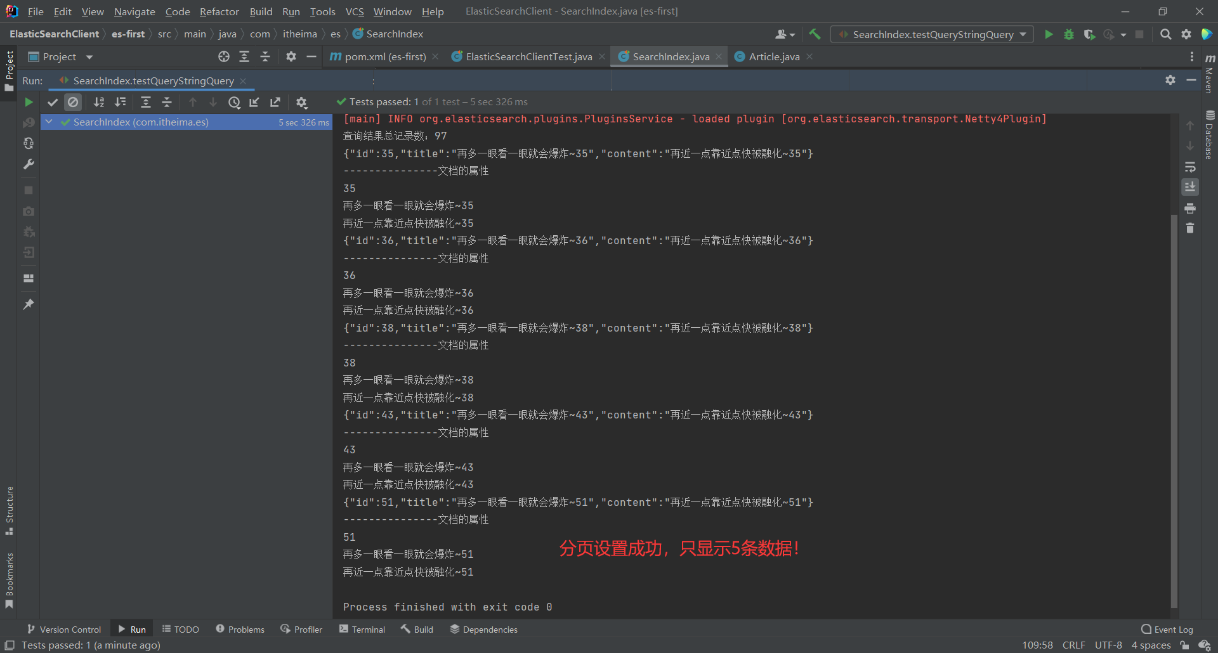
Task: Build the project with the hammer icon
Action: [815, 34]
